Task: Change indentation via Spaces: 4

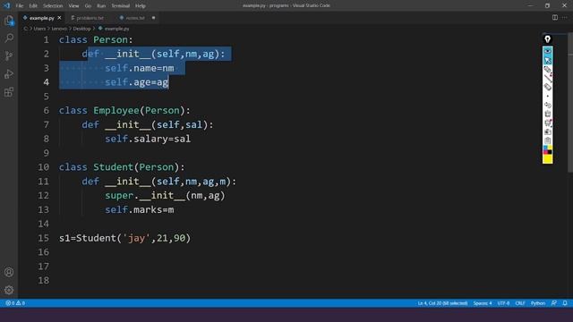Action: point(483,303)
